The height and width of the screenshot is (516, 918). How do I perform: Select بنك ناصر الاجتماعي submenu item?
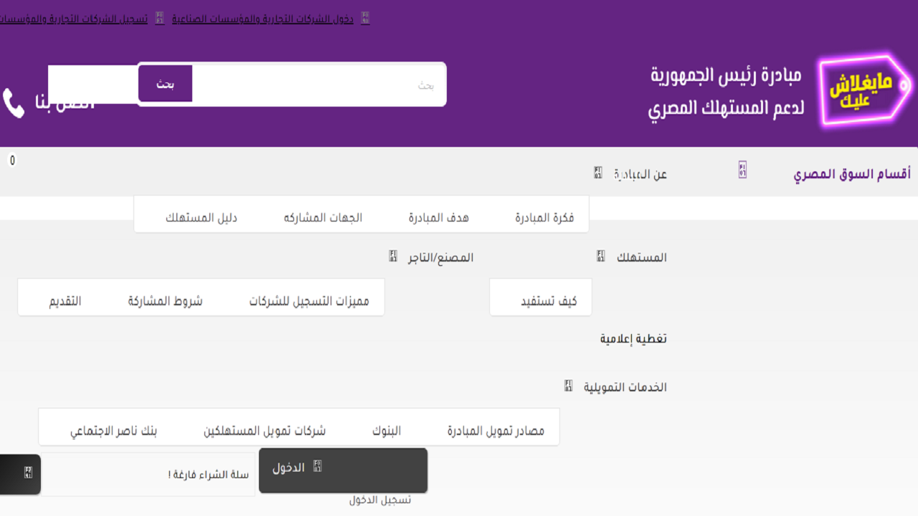[x=113, y=431]
